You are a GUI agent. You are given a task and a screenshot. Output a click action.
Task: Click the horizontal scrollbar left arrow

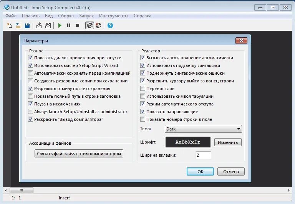(x=6, y=190)
